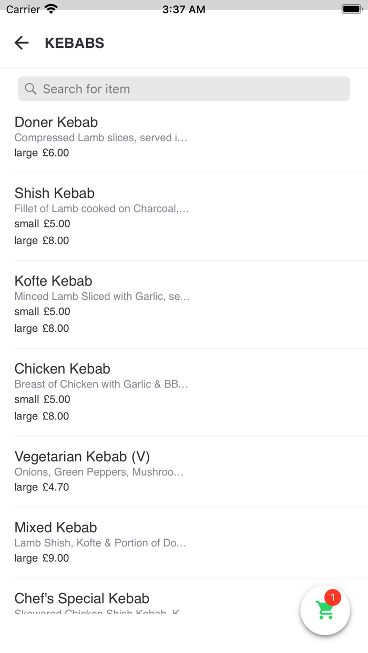368x653 pixels.
Task: Pick Shish Kebab small £5.00 option
Action: 43,224
